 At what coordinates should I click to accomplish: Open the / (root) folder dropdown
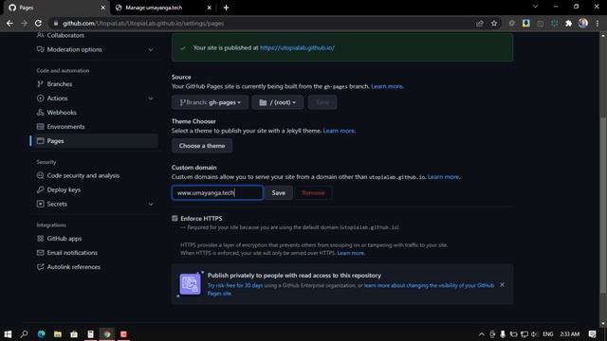(x=278, y=102)
